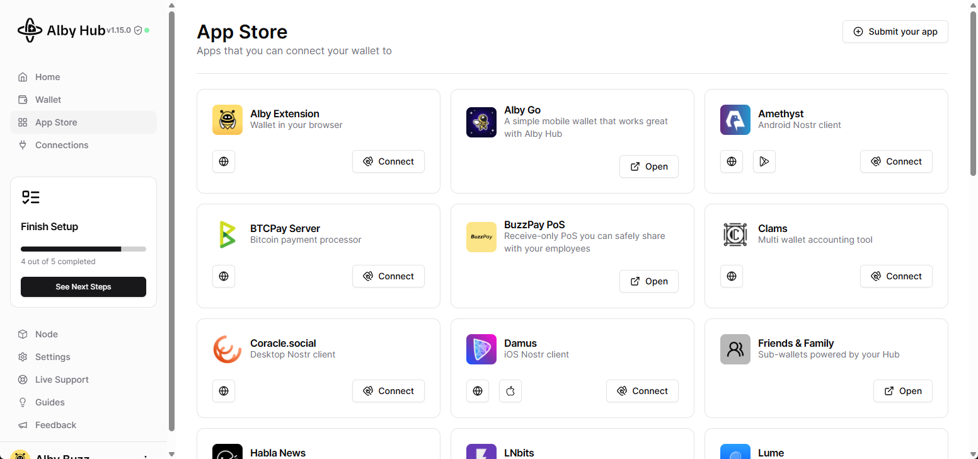Connect the Clams app
978x459 pixels.
(896, 276)
